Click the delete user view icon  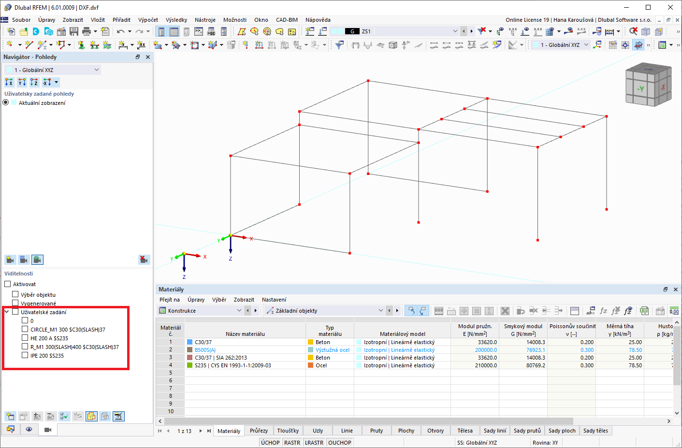coord(144,260)
